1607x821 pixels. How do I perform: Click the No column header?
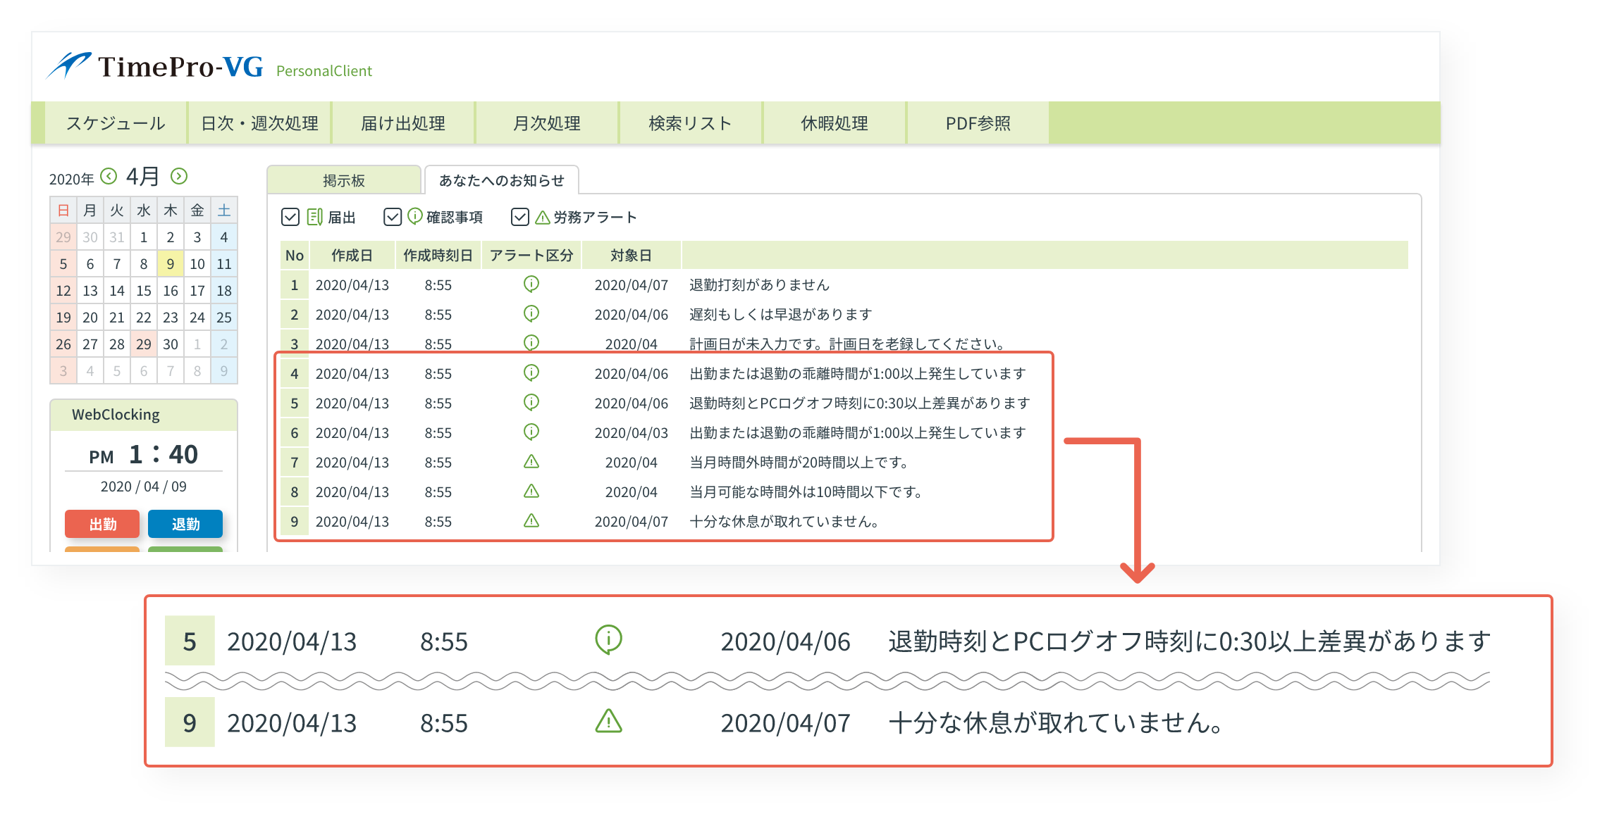click(x=295, y=255)
